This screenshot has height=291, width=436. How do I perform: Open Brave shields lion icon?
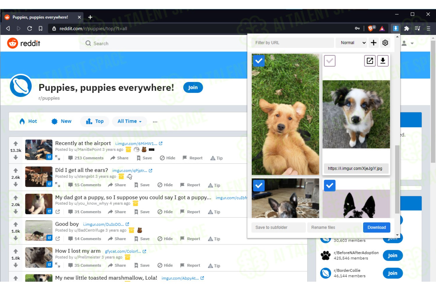click(x=371, y=28)
